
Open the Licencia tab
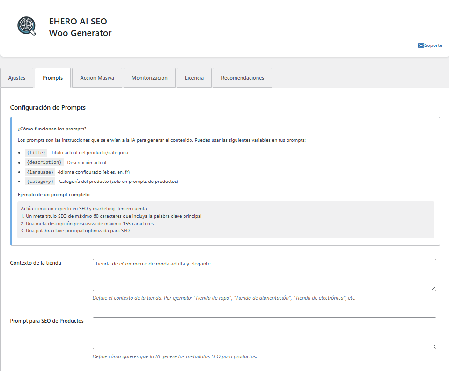pos(194,78)
